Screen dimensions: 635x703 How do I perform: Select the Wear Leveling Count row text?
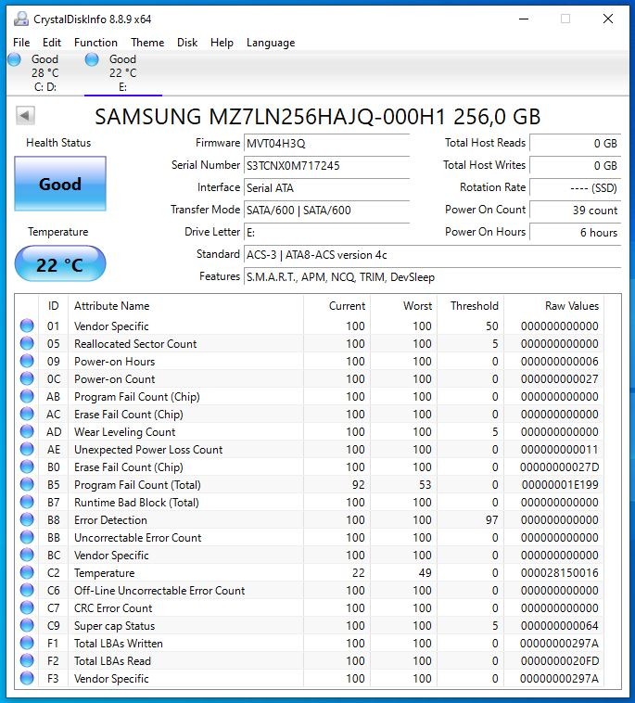point(124,432)
